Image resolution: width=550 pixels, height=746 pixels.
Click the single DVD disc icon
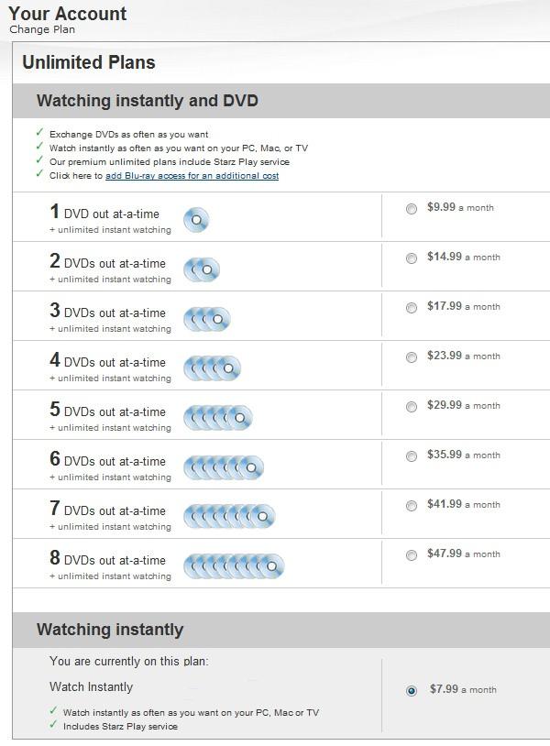[x=196, y=220]
